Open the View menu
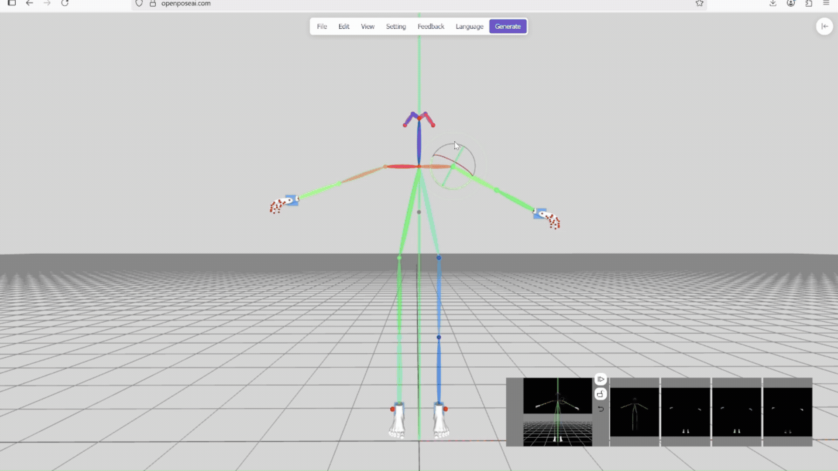 [367, 27]
